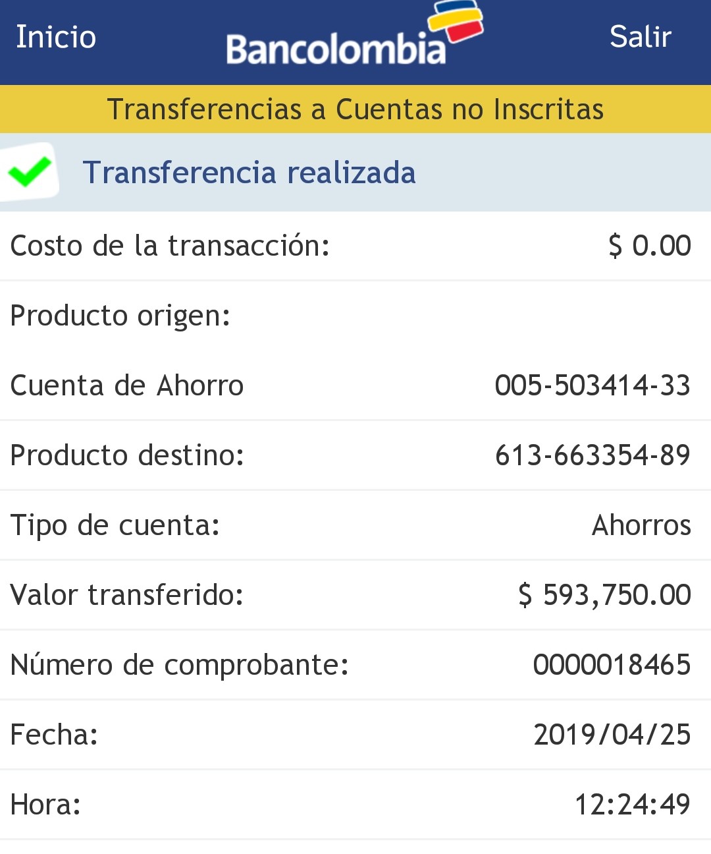Select origin account number 005-503414-33
Viewport: 711px width, 854px height.
click(x=592, y=385)
